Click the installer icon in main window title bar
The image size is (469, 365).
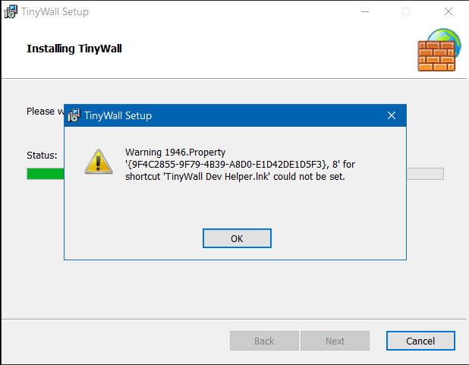coord(11,11)
